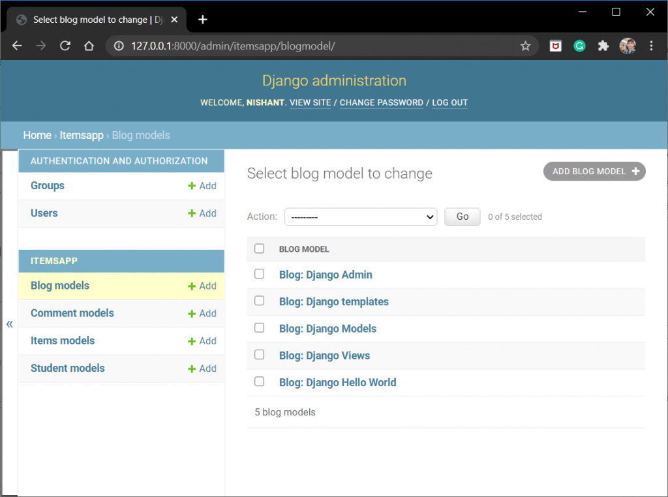Open the Blog: Django templates entry
The height and width of the screenshot is (497, 668).
(334, 301)
